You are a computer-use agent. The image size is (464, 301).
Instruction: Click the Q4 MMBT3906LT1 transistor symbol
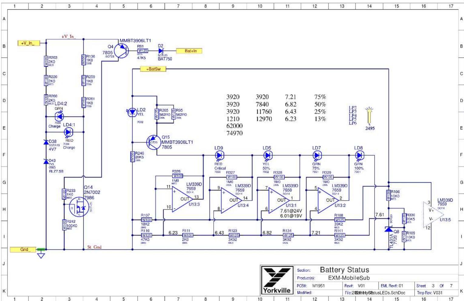(x=121, y=51)
